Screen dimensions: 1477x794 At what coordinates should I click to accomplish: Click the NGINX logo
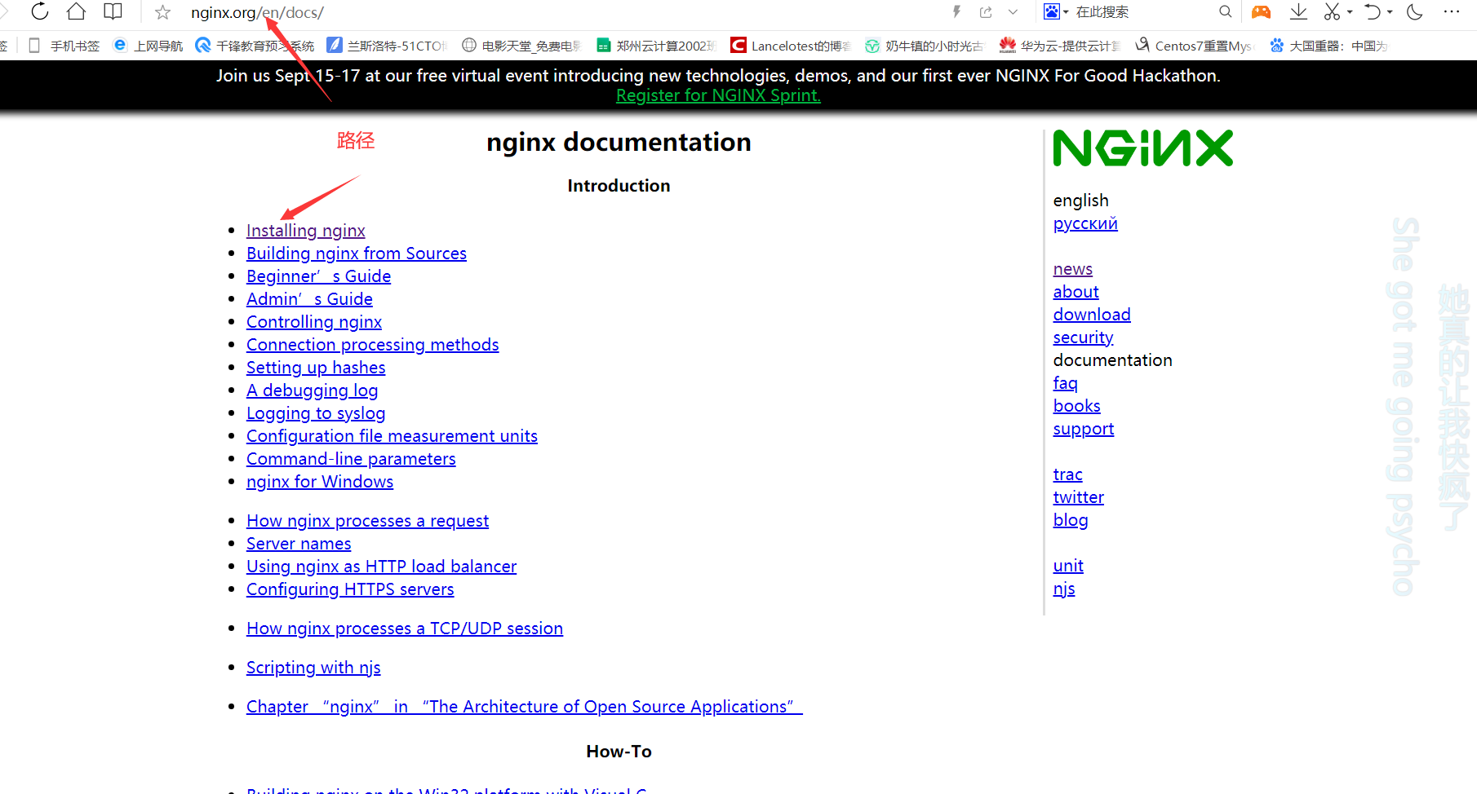[x=1143, y=148]
